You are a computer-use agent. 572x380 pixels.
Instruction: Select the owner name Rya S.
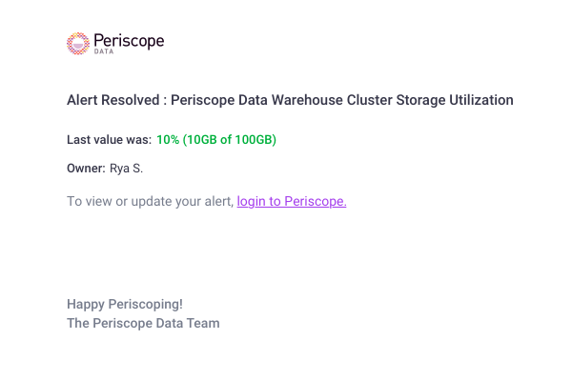126,169
